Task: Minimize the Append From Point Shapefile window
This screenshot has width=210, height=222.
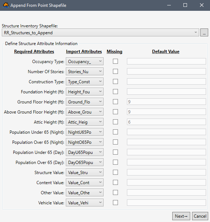Action: pyautogui.click(x=169, y=5)
